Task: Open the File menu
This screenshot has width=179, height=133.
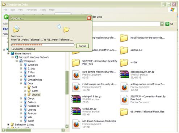Action: 5,10
